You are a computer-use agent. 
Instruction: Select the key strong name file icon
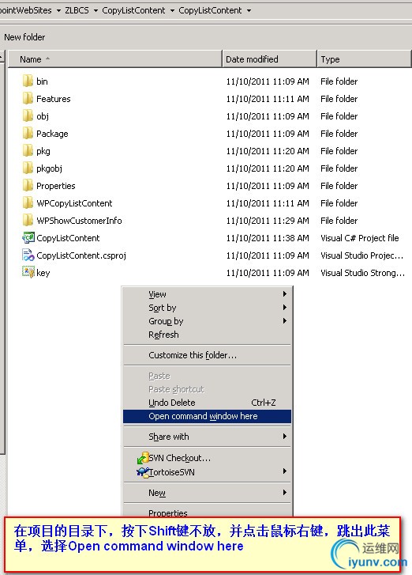28,272
